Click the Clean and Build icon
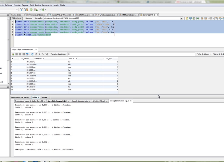 pos(26,9)
